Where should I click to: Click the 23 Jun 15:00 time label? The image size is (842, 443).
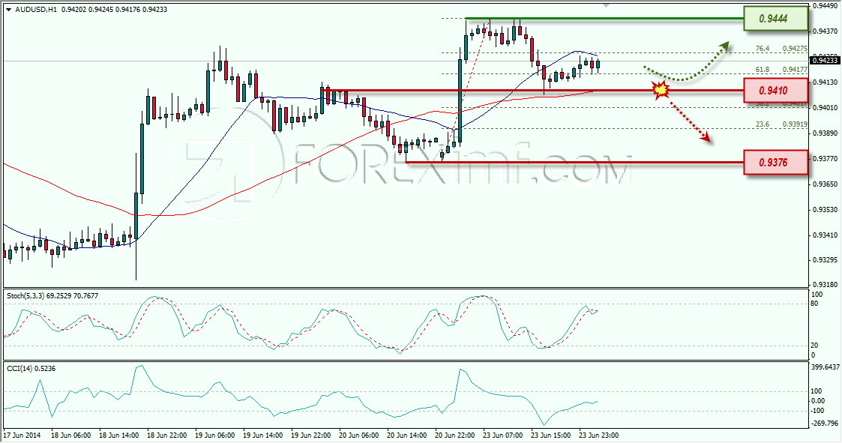click(x=551, y=435)
